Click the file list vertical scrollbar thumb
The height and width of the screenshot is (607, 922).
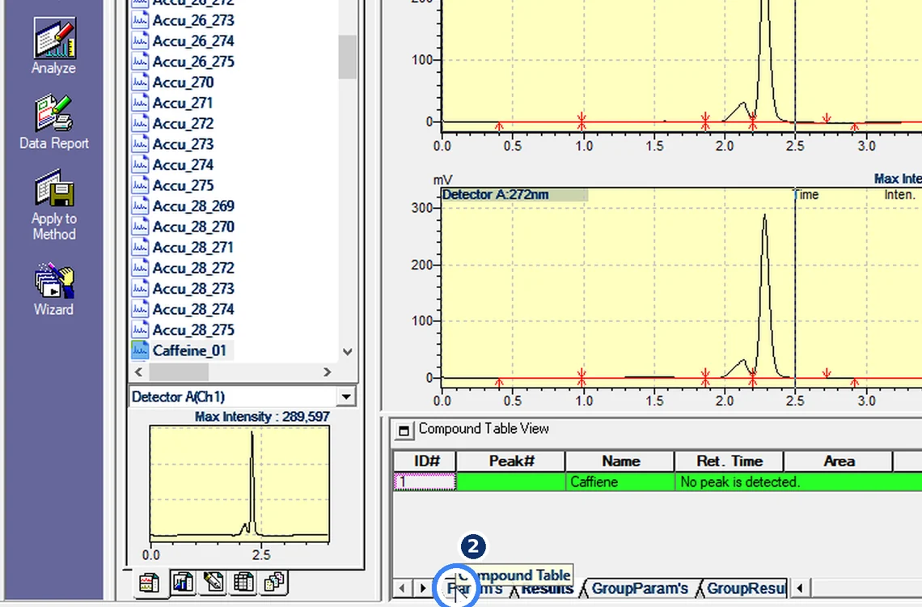coord(348,57)
